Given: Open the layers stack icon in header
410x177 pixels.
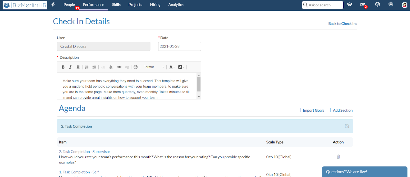Looking at the screenshot, I should tap(350, 4).
